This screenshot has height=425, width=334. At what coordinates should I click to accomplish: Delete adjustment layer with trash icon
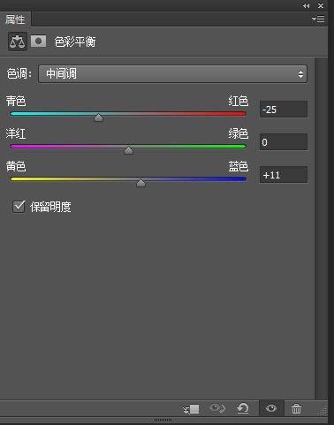pyautogui.click(x=296, y=409)
